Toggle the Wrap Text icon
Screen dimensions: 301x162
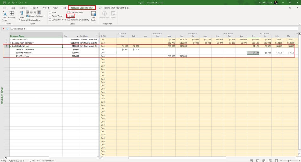tap(39, 12)
